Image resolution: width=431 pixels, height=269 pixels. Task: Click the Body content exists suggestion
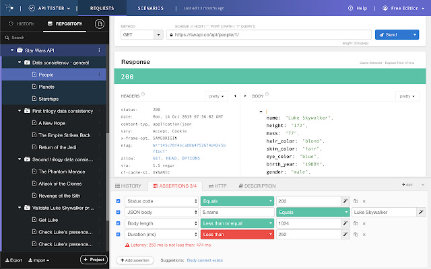pyautogui.click(x=209, y=259)
